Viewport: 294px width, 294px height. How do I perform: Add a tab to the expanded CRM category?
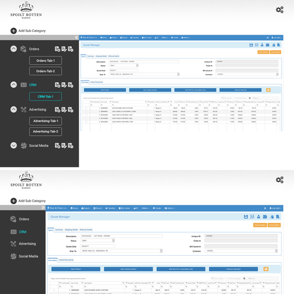click(x=58, y=85)
